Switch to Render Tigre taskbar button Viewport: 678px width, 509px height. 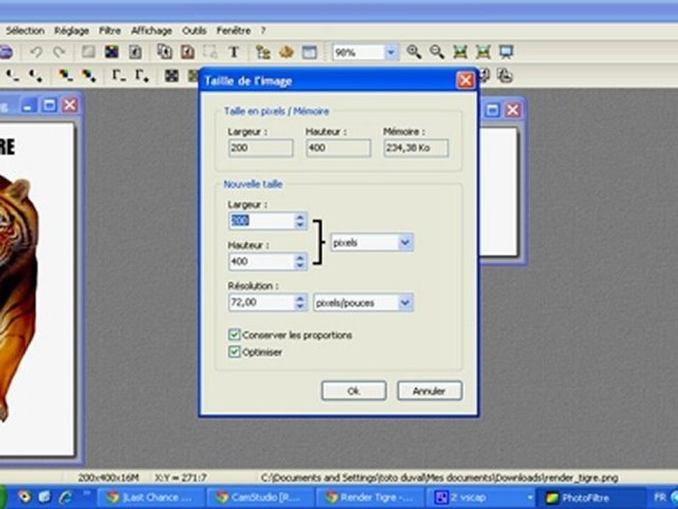pyautogui.click(x=371, y=497)
